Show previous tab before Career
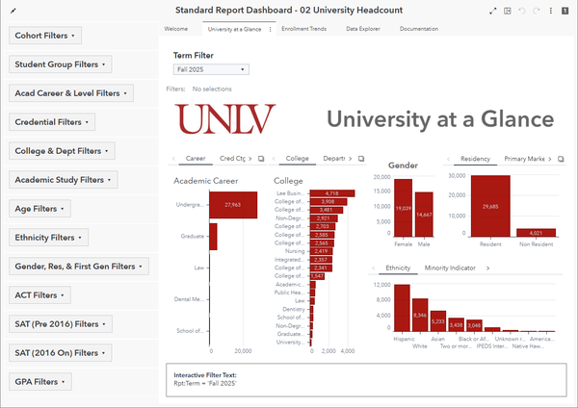The image size is (578, 408). click(x=173, y=159)
